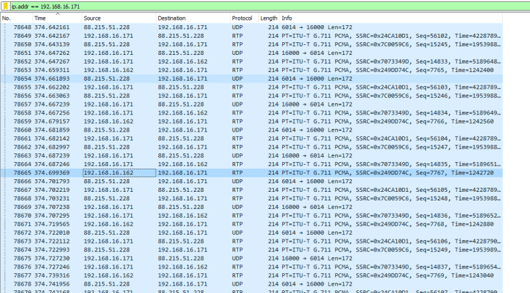Select packet 78673 with Seq=56106

252,241
